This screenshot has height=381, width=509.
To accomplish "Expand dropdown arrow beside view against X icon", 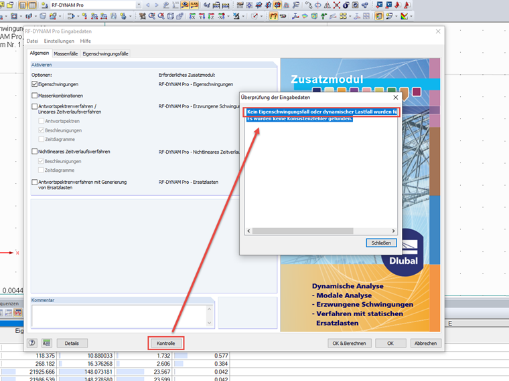I will click(228, 16).
